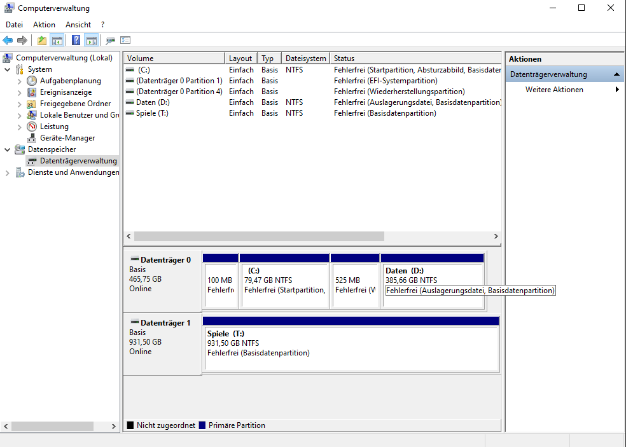
Task: Click the settings checklist toolbar icon
Action: point(125,40)
